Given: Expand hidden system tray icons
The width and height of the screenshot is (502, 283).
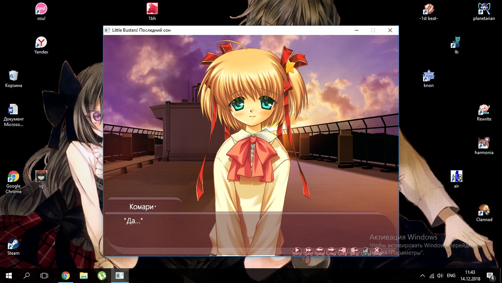Looking at the screenshot, I should click(x=422, y=276).
